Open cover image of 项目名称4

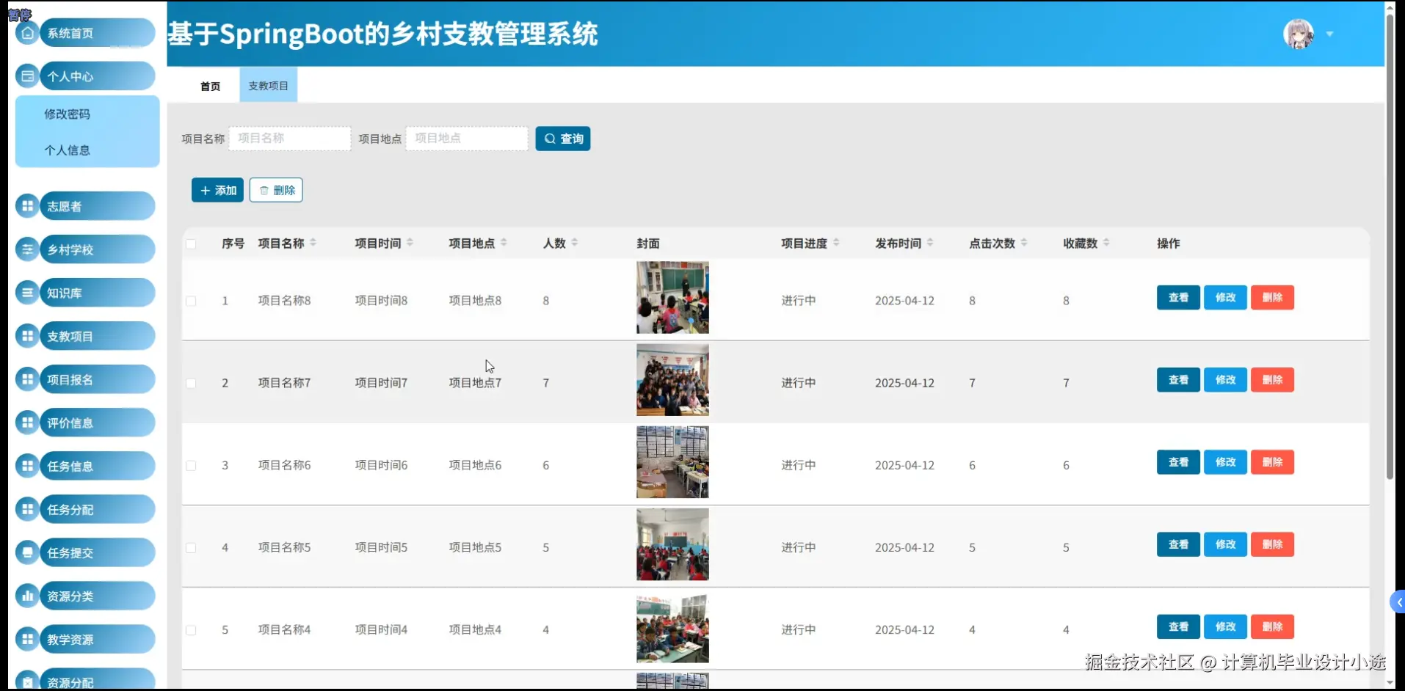point(672,629)
